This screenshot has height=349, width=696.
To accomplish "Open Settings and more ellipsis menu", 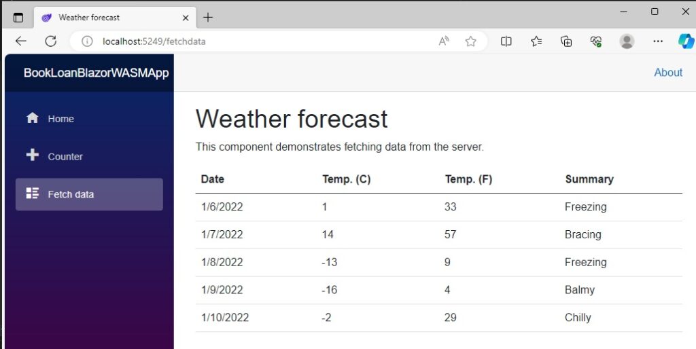I will coord(658,41).
